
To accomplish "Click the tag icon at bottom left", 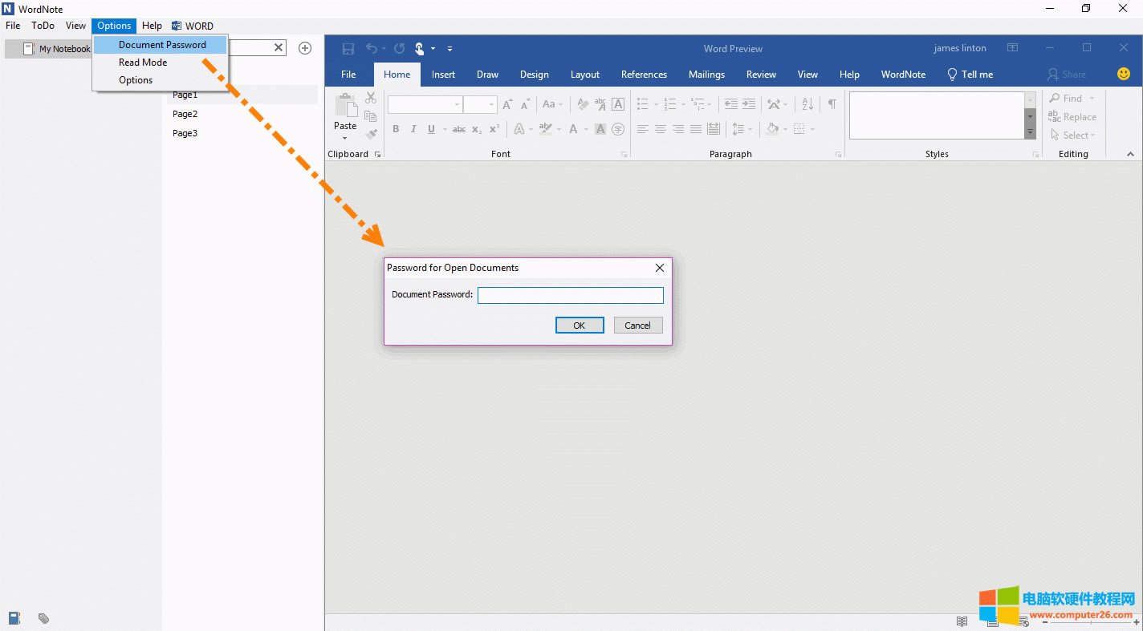I will [43, 618].
